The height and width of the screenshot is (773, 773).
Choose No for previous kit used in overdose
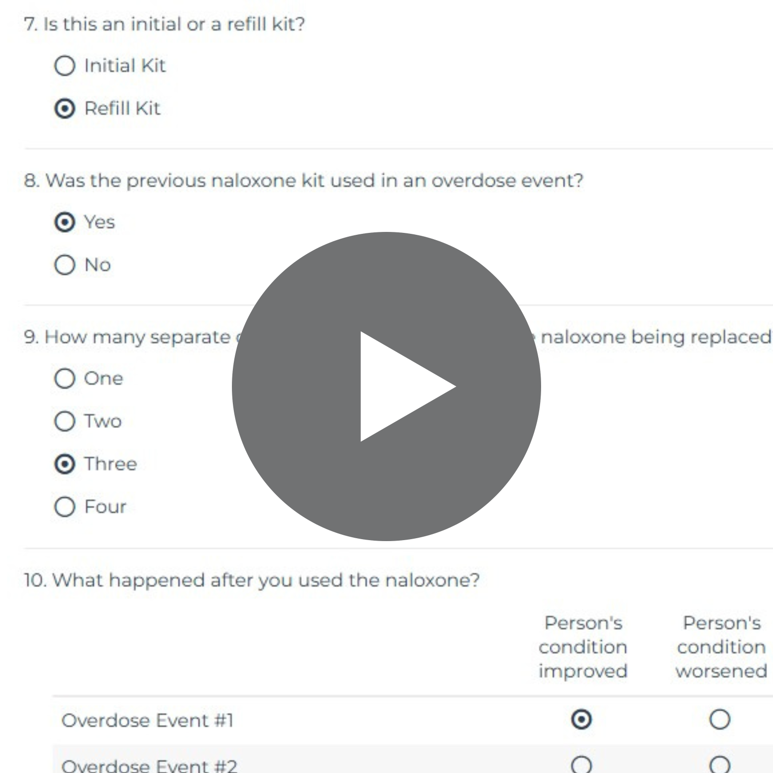(65, 265)
